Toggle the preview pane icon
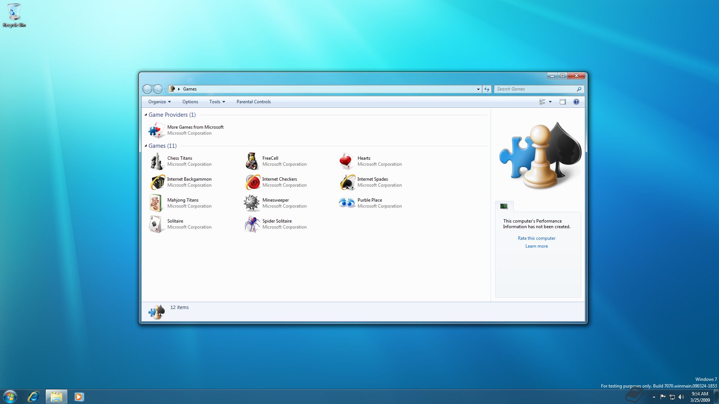The image size is (719, 404). (x=562, y=102)
